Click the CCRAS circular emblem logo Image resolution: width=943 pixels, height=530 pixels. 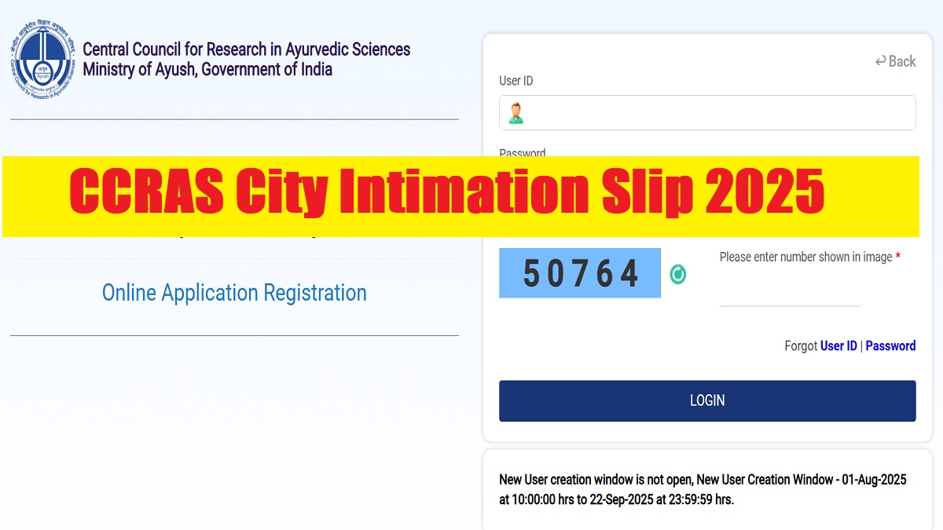click(42, 57)
